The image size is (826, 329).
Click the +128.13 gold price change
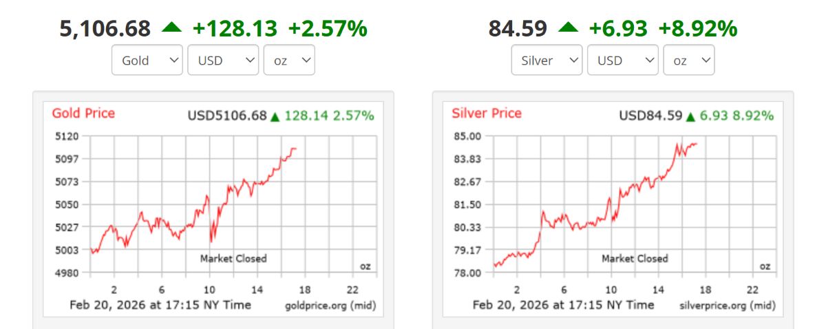[x=235, y=29]
